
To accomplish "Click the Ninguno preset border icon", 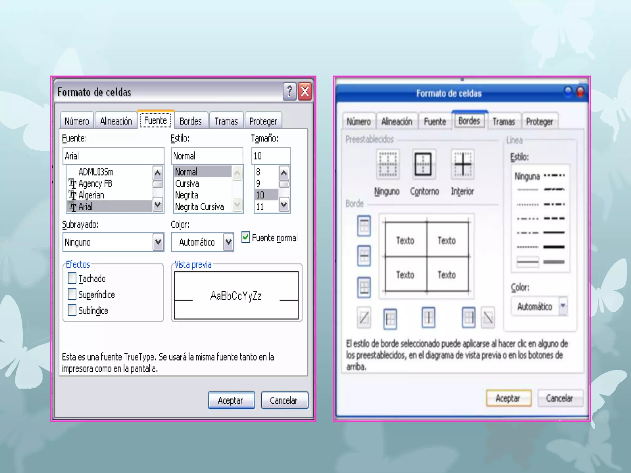I will click(x=388, y=164).
